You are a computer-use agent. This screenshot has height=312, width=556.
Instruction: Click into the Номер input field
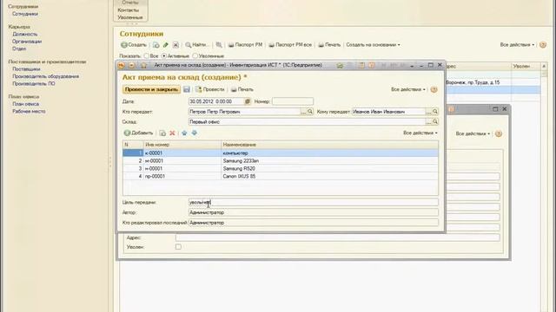point(293,101)
